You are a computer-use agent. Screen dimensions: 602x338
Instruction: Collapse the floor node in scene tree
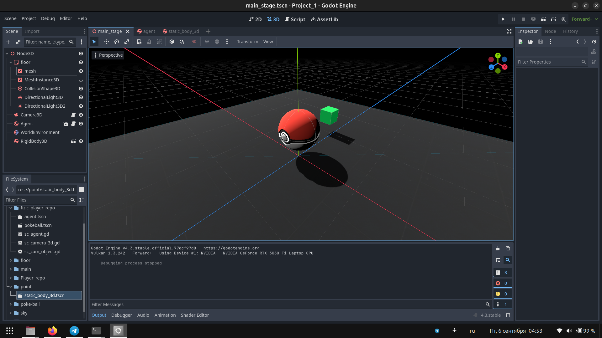pos(11,62)
